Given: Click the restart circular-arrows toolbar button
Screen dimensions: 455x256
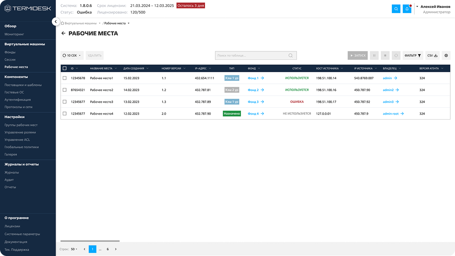Looking at the screenshot, I should pyautogui.click(x=396, y=56).
